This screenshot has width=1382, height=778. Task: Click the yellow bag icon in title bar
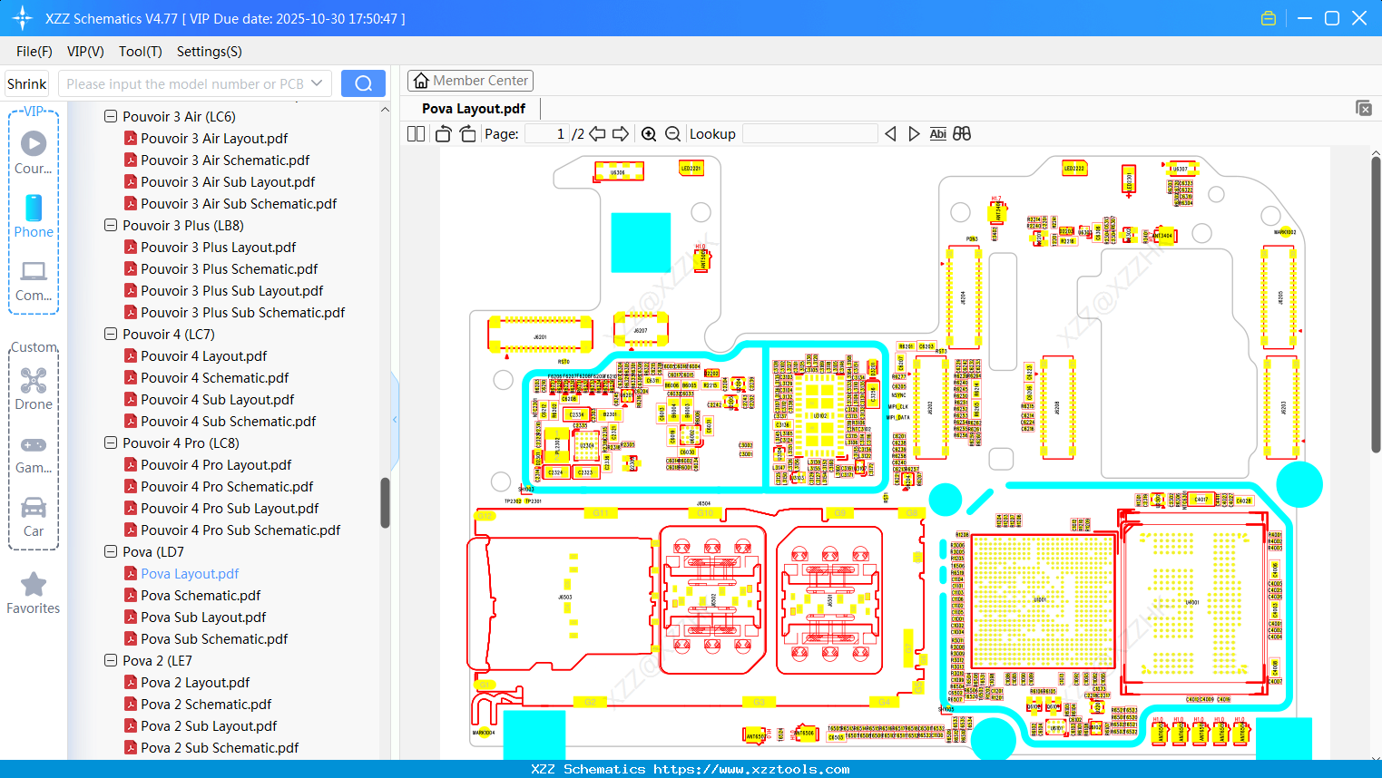click(1269, 18)
